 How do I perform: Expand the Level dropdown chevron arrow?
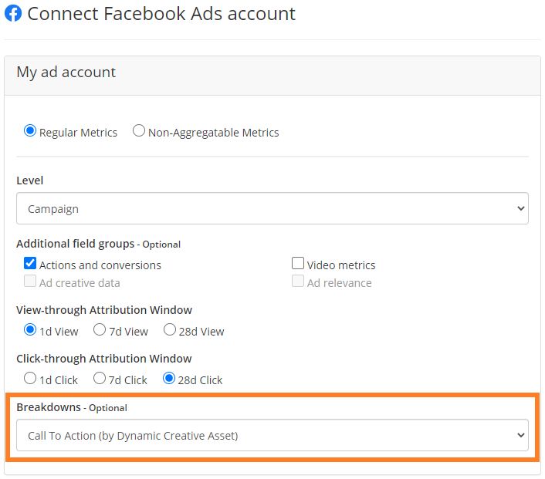click(x=520, y=208)
